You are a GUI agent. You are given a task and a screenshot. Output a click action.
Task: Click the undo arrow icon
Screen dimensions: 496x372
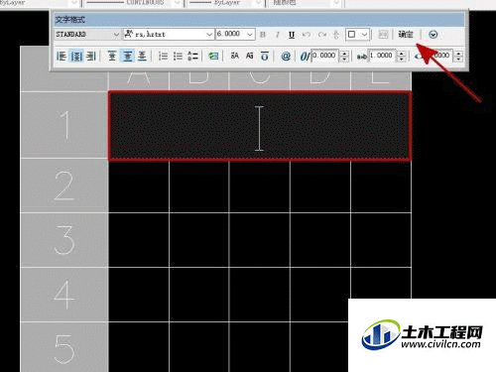click(307, 35)
